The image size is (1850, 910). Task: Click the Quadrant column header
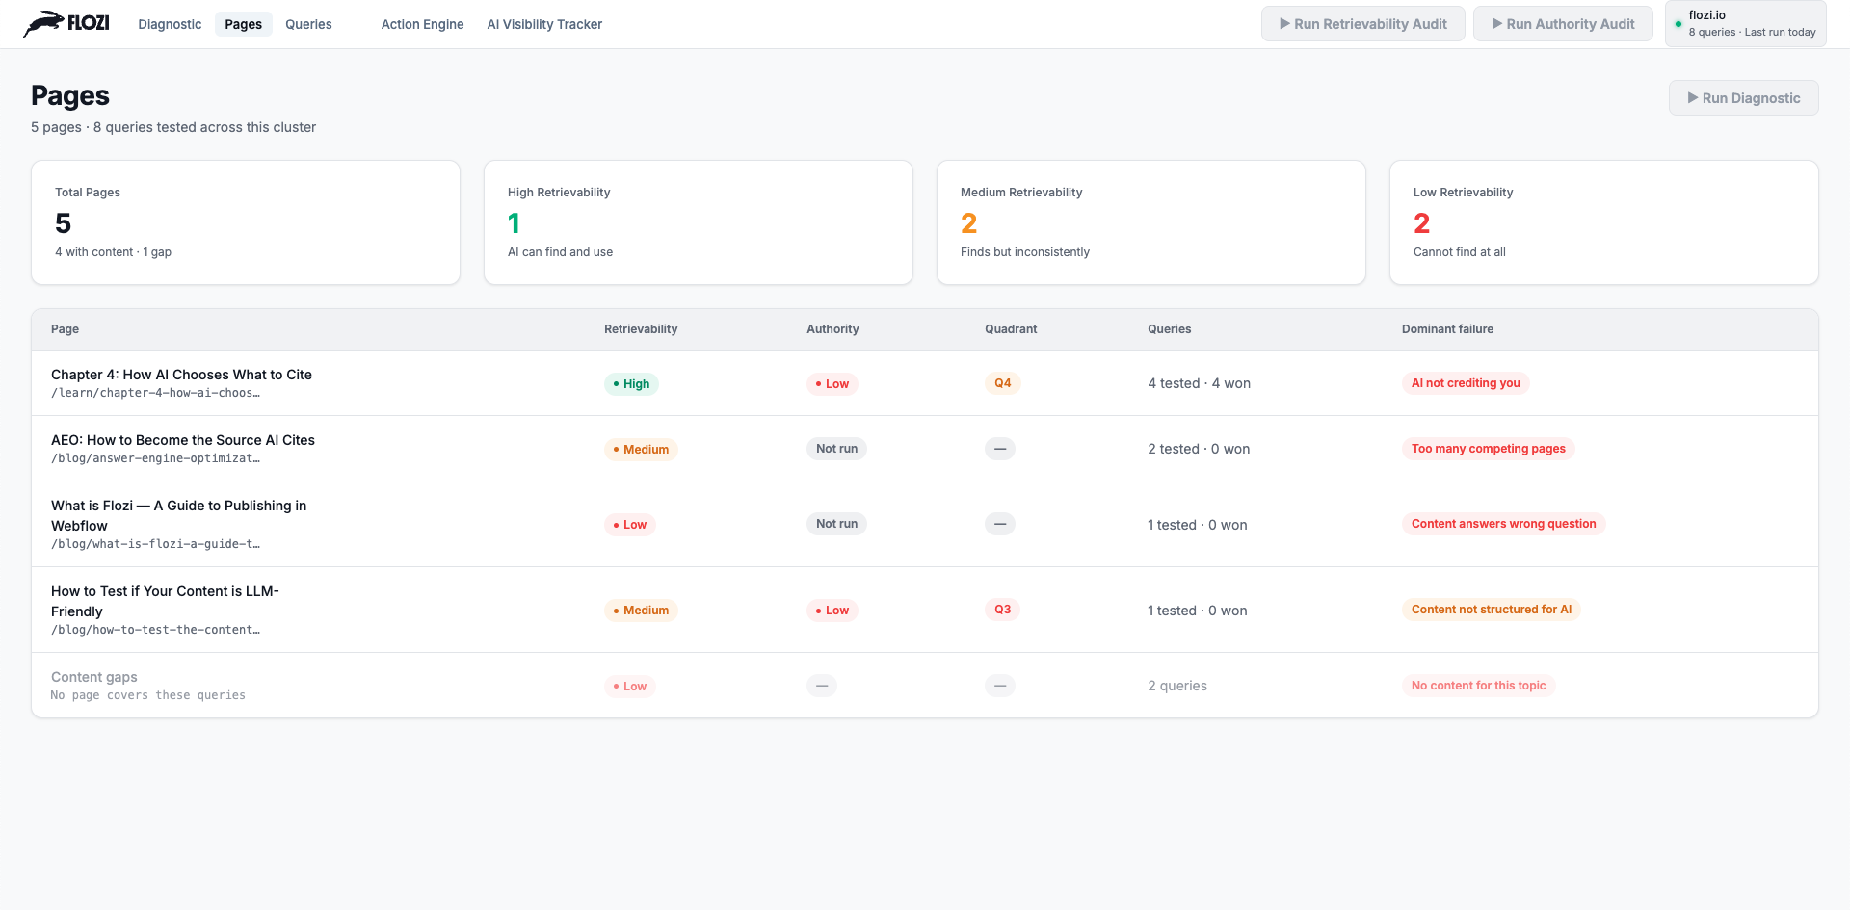click(1011, 329)
